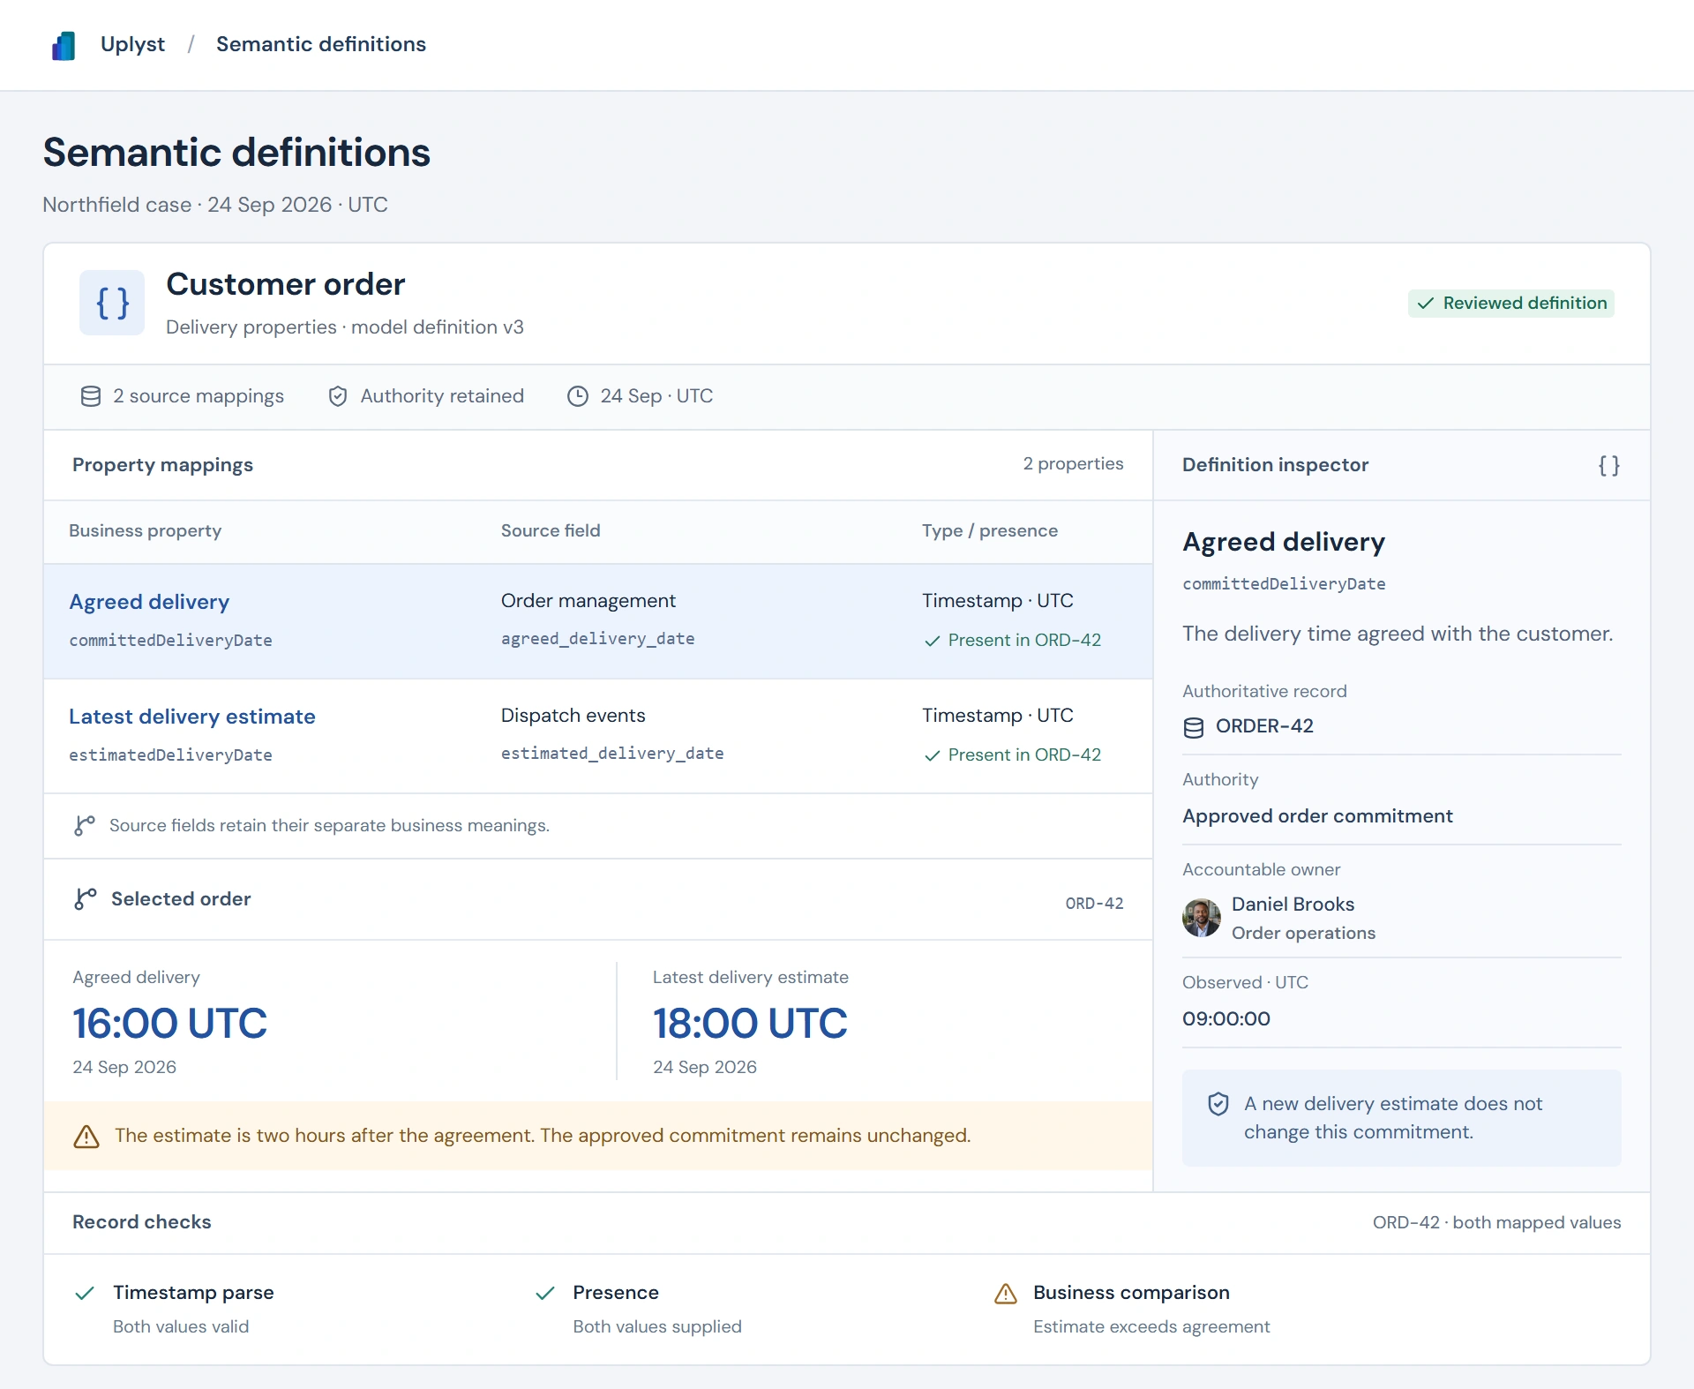The width and height of the screenshot is (1694, 1389).
Task: Open the Latest delivery estimate property link
Action: click(x=192, y=717)
